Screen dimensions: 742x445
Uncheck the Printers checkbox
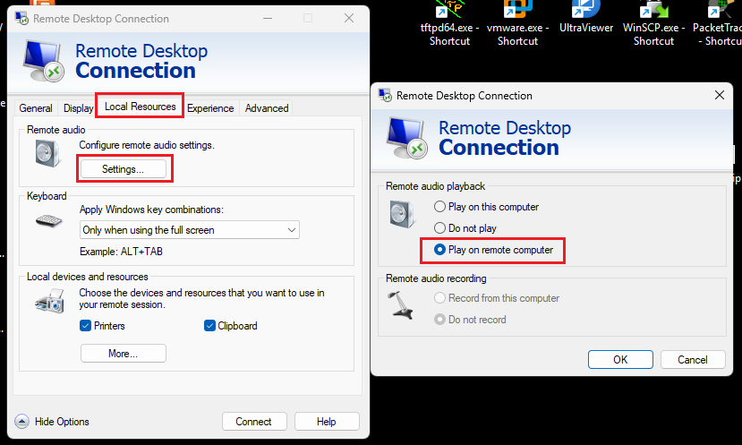[85, 326]
